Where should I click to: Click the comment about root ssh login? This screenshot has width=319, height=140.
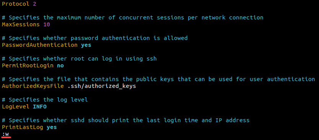coord(79,59)
